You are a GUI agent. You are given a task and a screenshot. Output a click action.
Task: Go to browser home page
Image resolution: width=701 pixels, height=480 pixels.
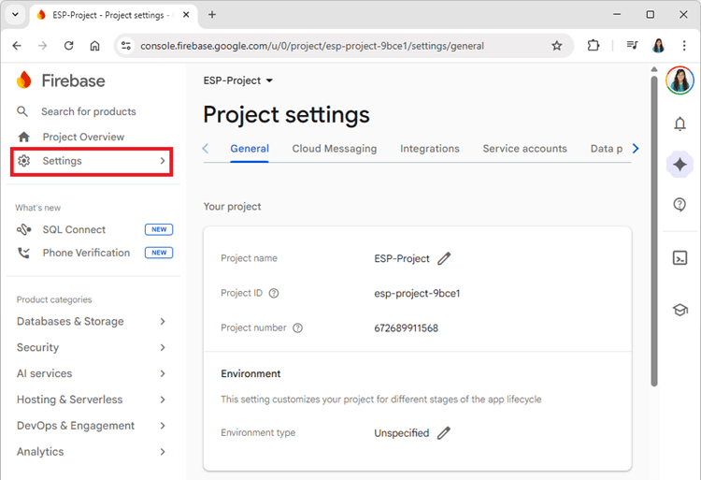click(x=94, y=46)
